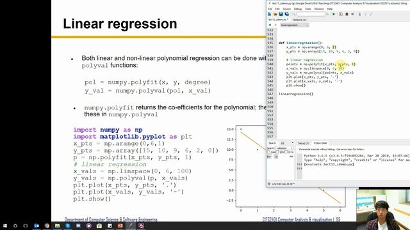Toggle the Whole words checkbox in Search panel
The width and height of the screenshot is (410, 230).
[x=277, y=152]
